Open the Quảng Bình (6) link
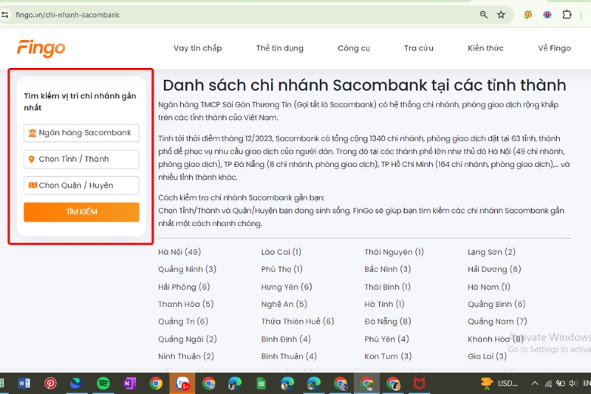Image resolution: width=591 pixels, height=394 pixels. coord(496,304)
